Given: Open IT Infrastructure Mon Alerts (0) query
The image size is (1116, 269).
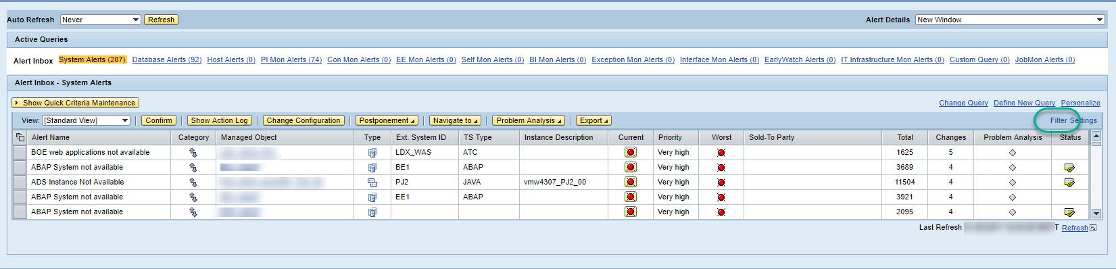Looking at the screenshot, I should (x=892, y=59).
